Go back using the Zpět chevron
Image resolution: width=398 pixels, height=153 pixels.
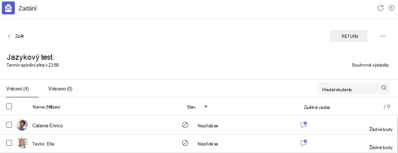(x=9, y=36)
